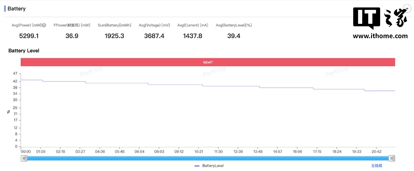Toggle the BatteryLevel legend text

pyautogui.click(x=213, y=166)
